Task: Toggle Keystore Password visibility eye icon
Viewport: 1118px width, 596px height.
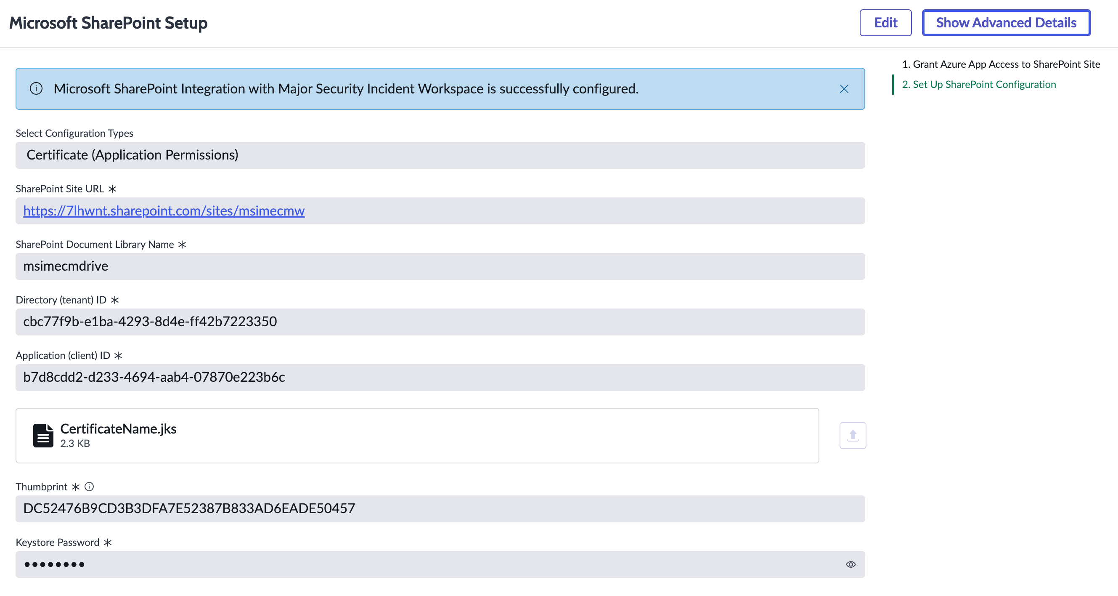Action: pyautogui.click(x=850, y=564)
